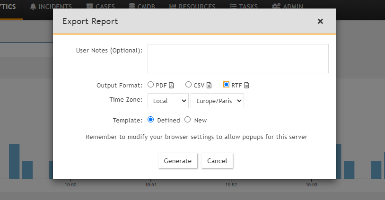385x200 pixels.
Task: Select the RTF output format radio button
Action: coord(227,85)
